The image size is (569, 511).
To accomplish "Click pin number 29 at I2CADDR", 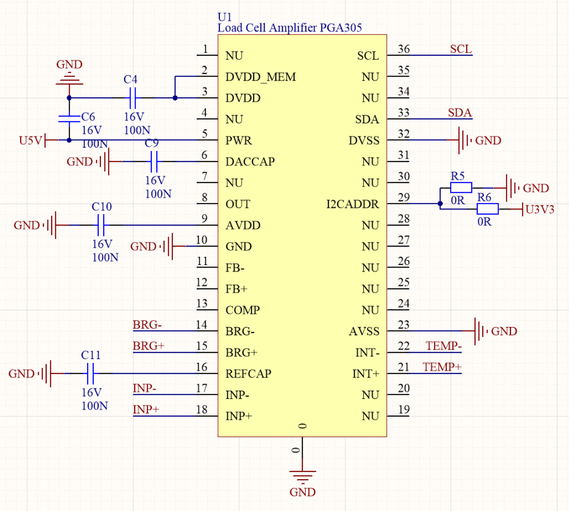I will (x=404, y=197).
